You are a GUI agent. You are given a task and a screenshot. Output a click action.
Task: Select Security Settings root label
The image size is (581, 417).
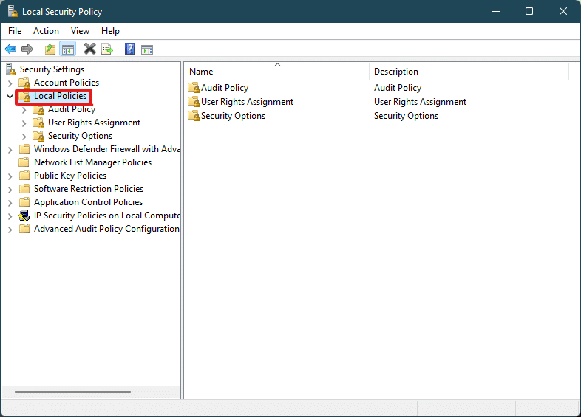[x=52, y=69]
